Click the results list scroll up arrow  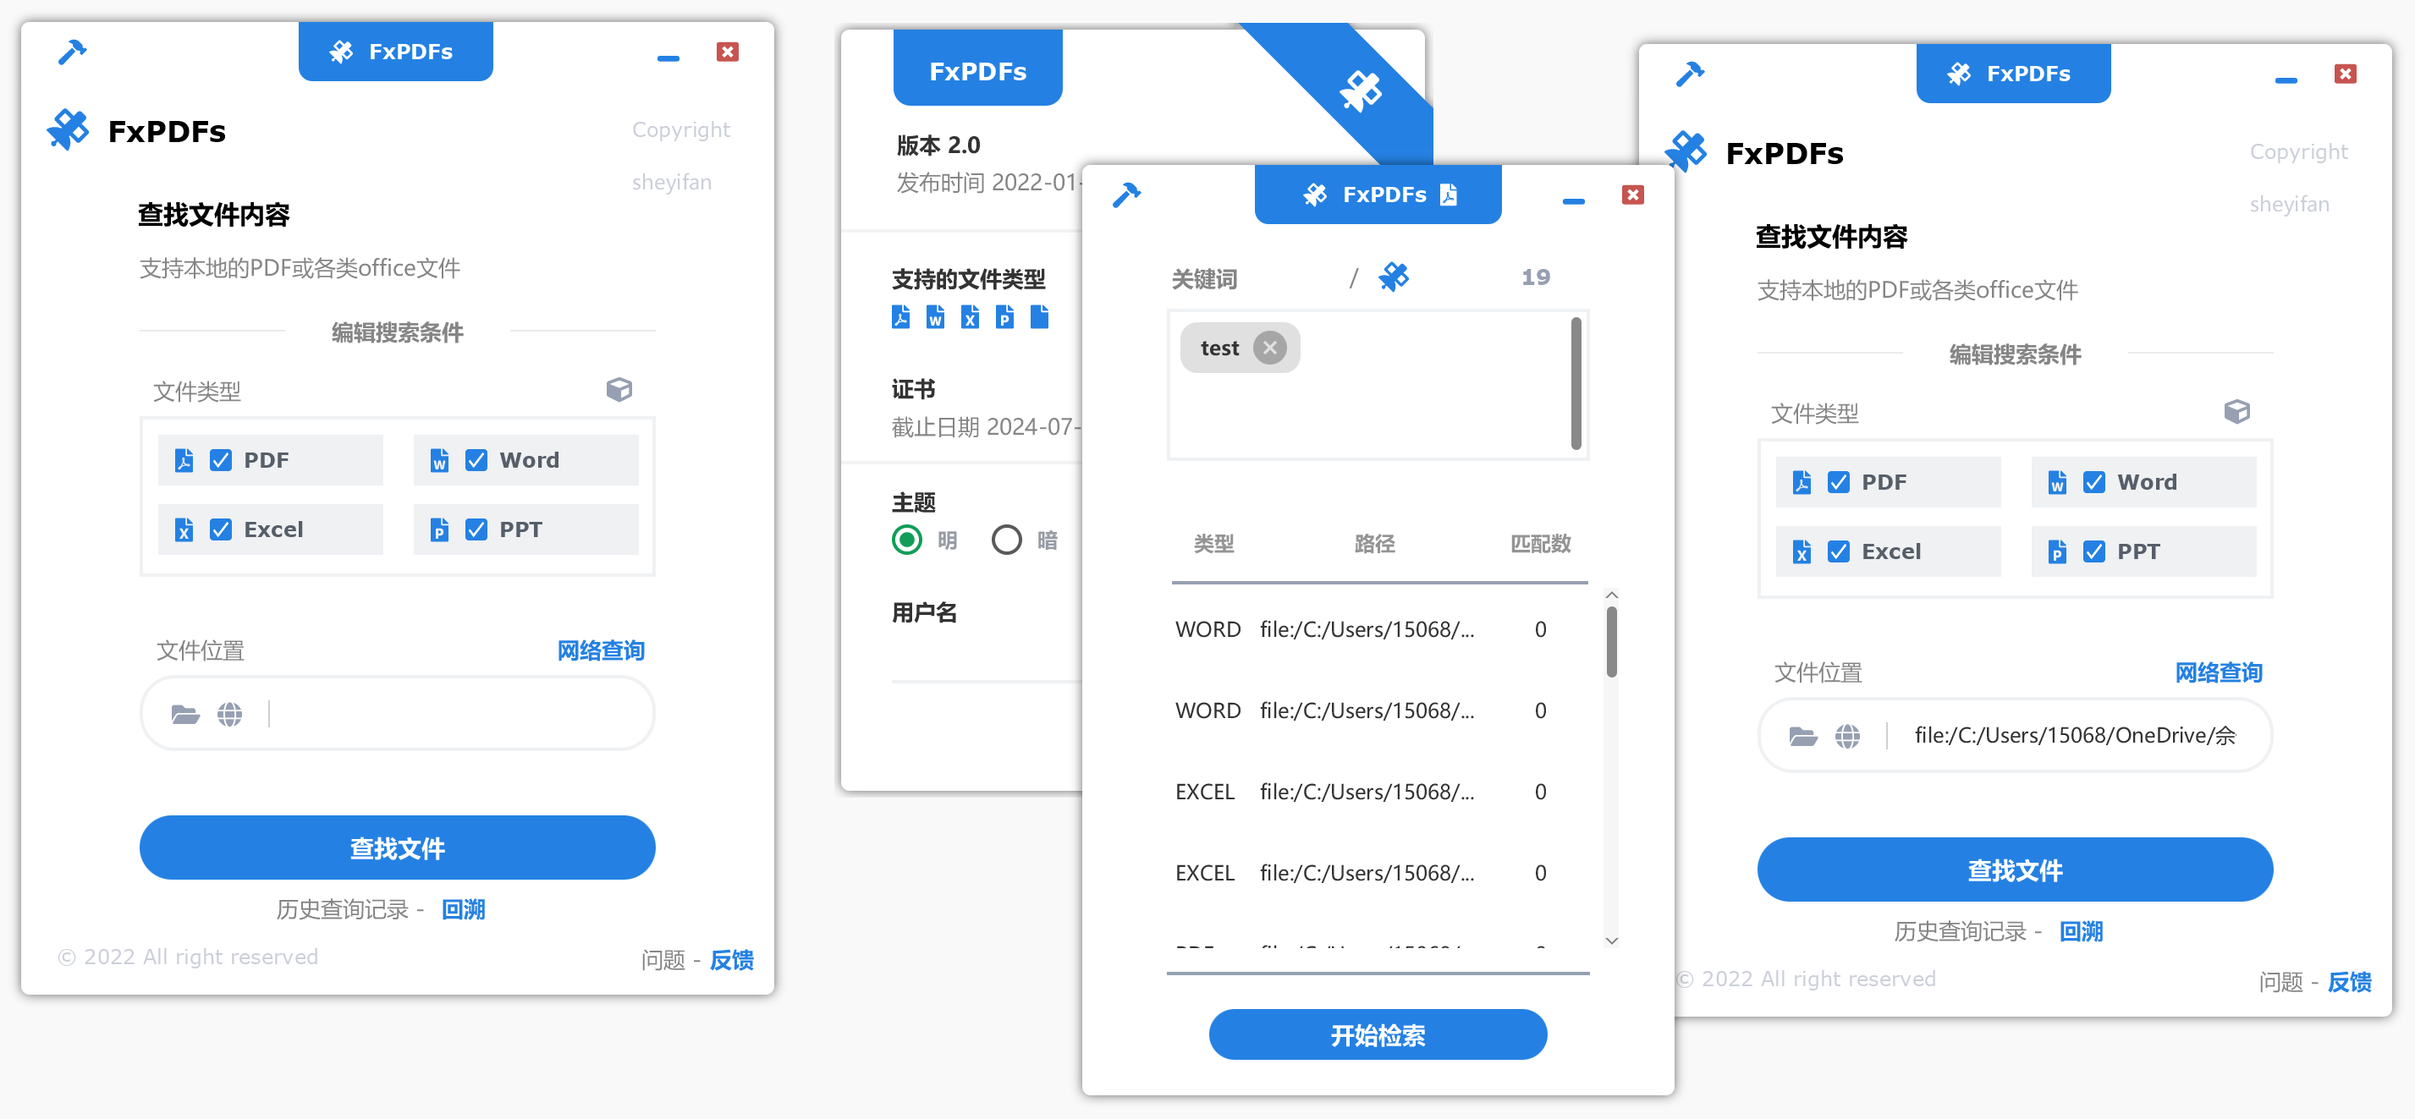point(1610,595)
